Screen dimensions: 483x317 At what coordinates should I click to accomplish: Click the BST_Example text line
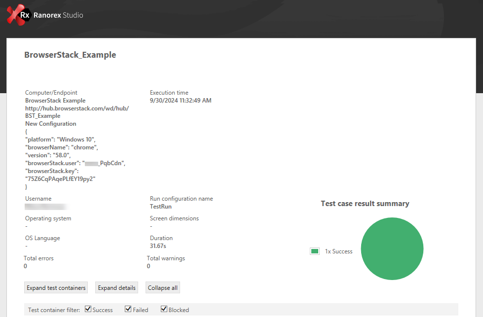coord(43,116)
